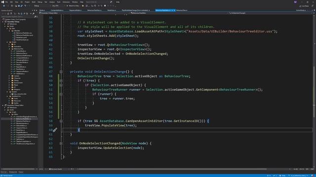
Task: Select InspectorView.cs in Solution Explorer
Action: pos(22,128)
